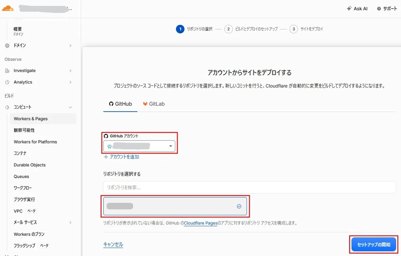Click the GitHub logo in the GitHub tab
This screenshot has width=401, height=256.
[x=111, y=104]
